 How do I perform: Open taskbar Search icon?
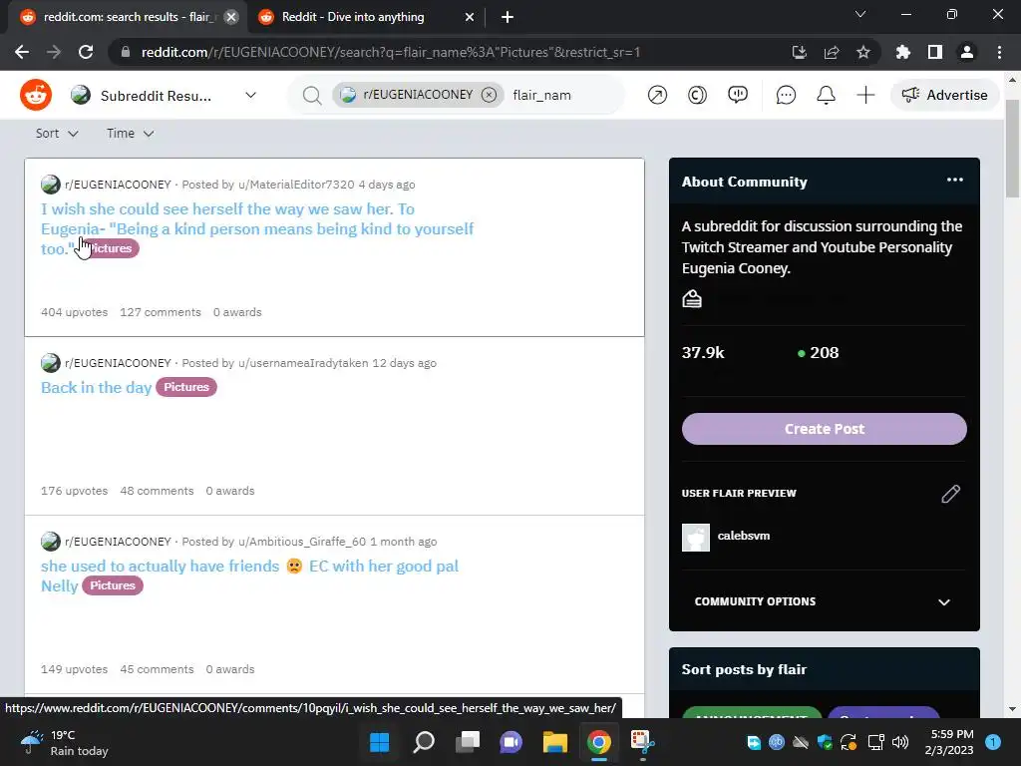click(x=424, y=742)
